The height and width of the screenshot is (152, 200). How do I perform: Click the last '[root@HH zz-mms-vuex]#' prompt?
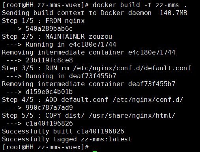(x=45, y=147)
